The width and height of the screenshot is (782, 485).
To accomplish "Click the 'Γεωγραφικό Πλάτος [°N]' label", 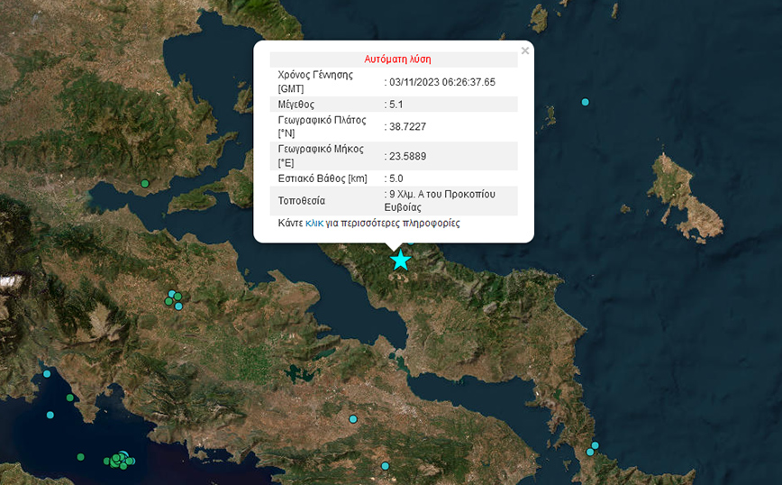I will [x=322, y=127].
